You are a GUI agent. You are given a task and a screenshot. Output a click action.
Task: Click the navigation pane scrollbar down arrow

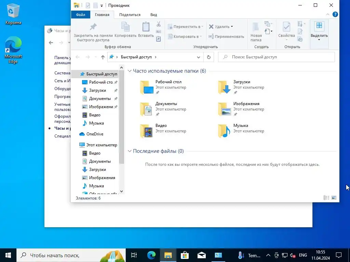pyautogui.click(x=121, y=191)
